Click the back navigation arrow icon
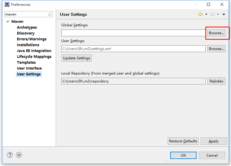 (x=201, y=14)
